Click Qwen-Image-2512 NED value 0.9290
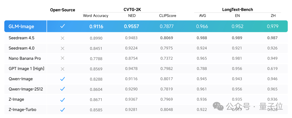Viewport: 292px width, 118px height. (x=131, y=89)
